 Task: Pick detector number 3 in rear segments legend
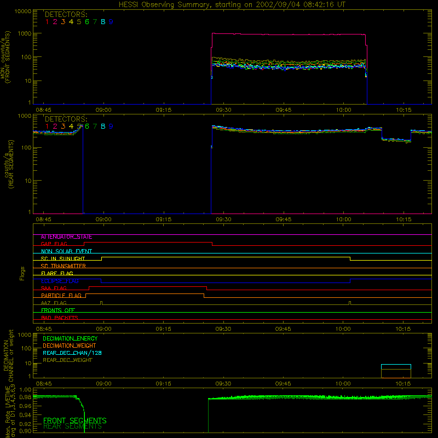point(63,126)
